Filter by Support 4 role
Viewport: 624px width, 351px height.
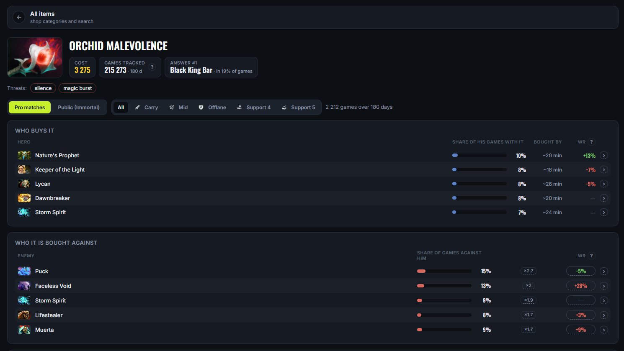click(x=254, y=108)
